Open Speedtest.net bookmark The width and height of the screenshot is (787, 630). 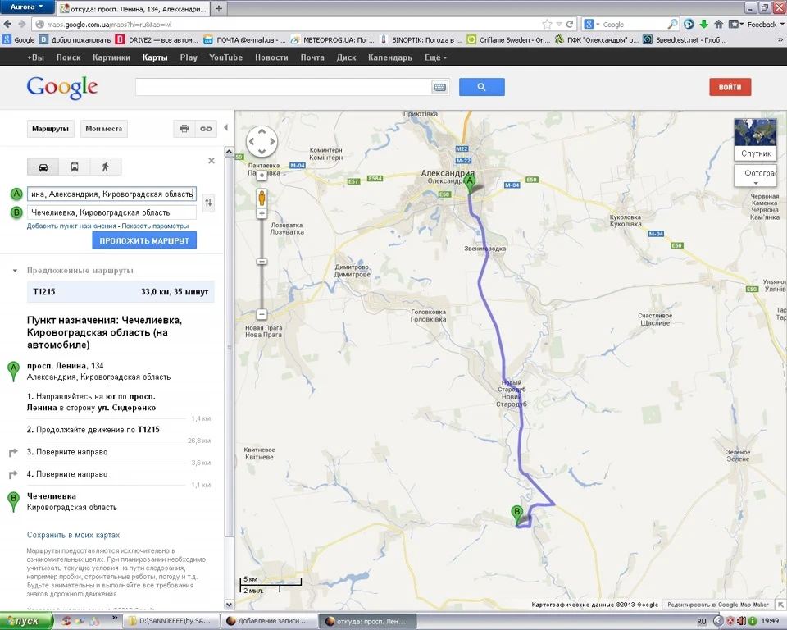[x=685, y=39]
